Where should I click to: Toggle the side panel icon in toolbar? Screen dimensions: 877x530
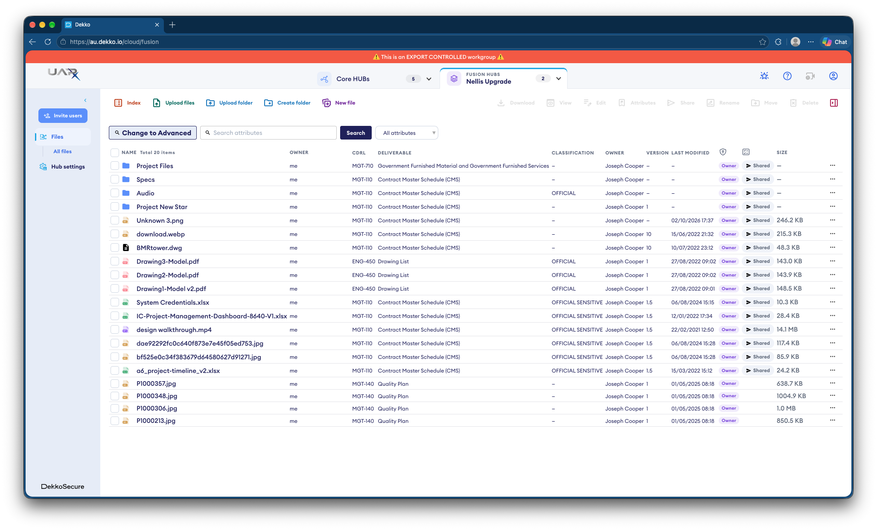[834, 103]
